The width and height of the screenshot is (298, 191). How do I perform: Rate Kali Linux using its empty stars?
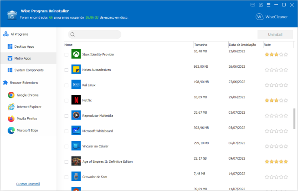(x=276, y=85)
